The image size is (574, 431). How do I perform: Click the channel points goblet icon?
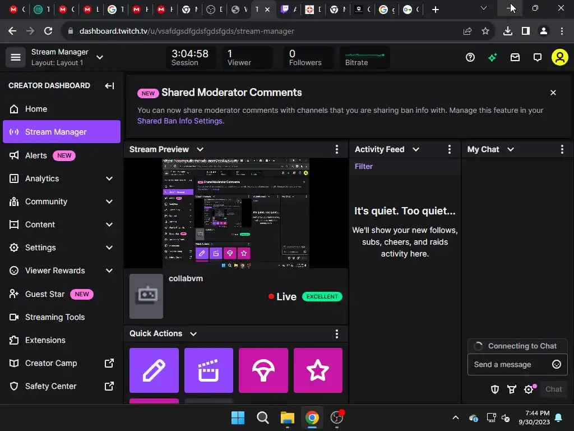pos(512,389)
